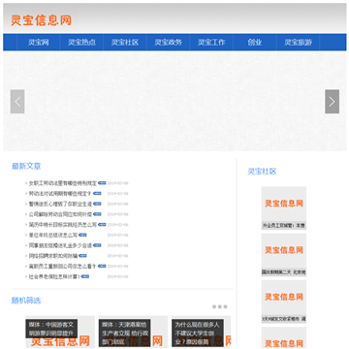Go to 灵宝社区 in navigation bar
This screenshot has width=349, height=349.
125,43
